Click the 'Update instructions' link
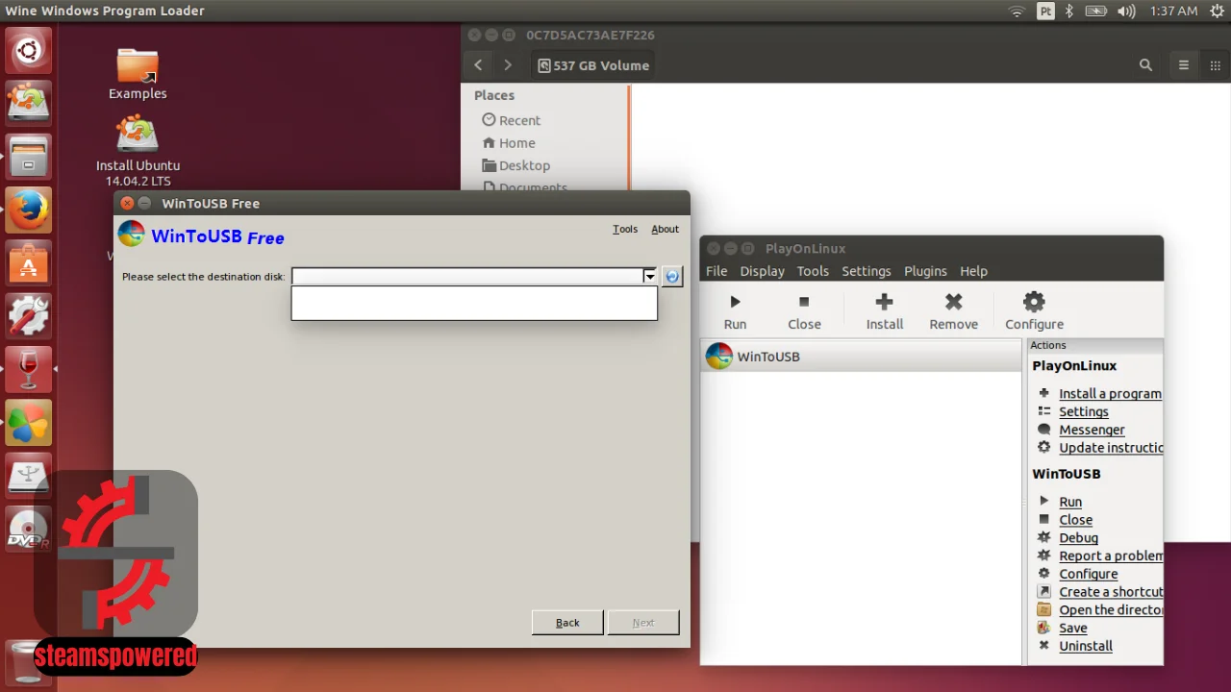The width and height of the screenshot is (1231, 692). (x=1111, y=448)
